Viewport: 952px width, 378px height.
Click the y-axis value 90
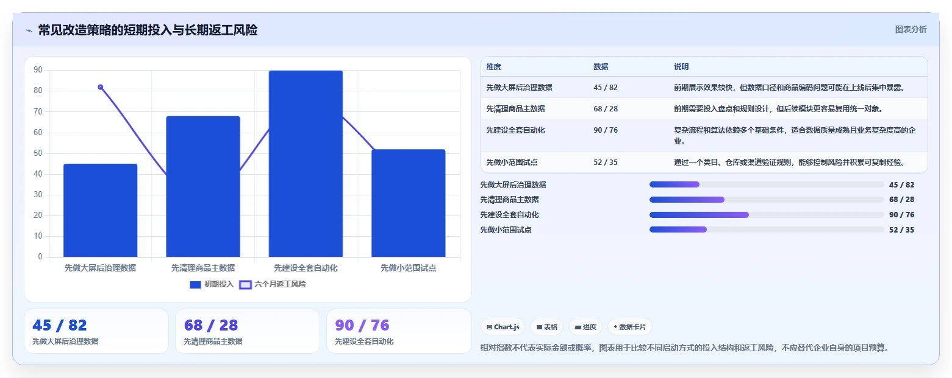point(38,70)
